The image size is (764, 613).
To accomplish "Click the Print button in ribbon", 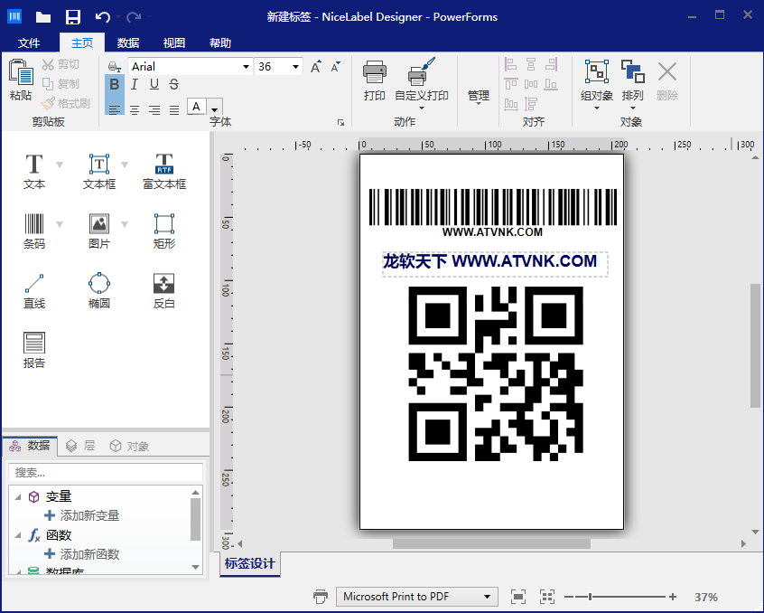I will [x=375, y=80].
